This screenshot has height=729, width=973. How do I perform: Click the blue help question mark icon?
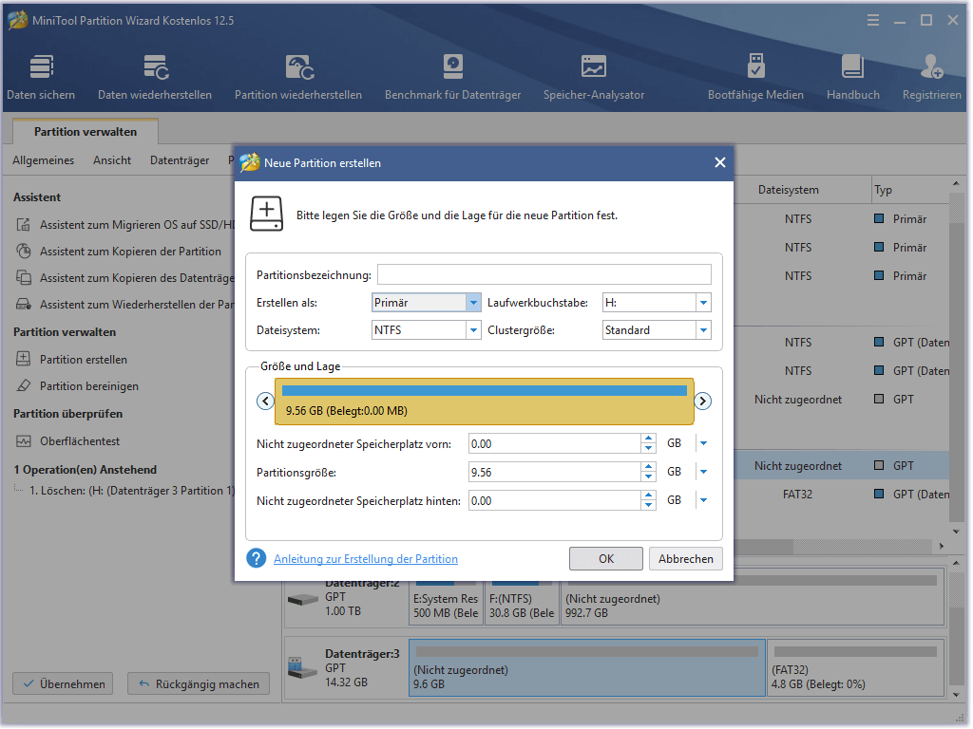(x=257, y=558)
